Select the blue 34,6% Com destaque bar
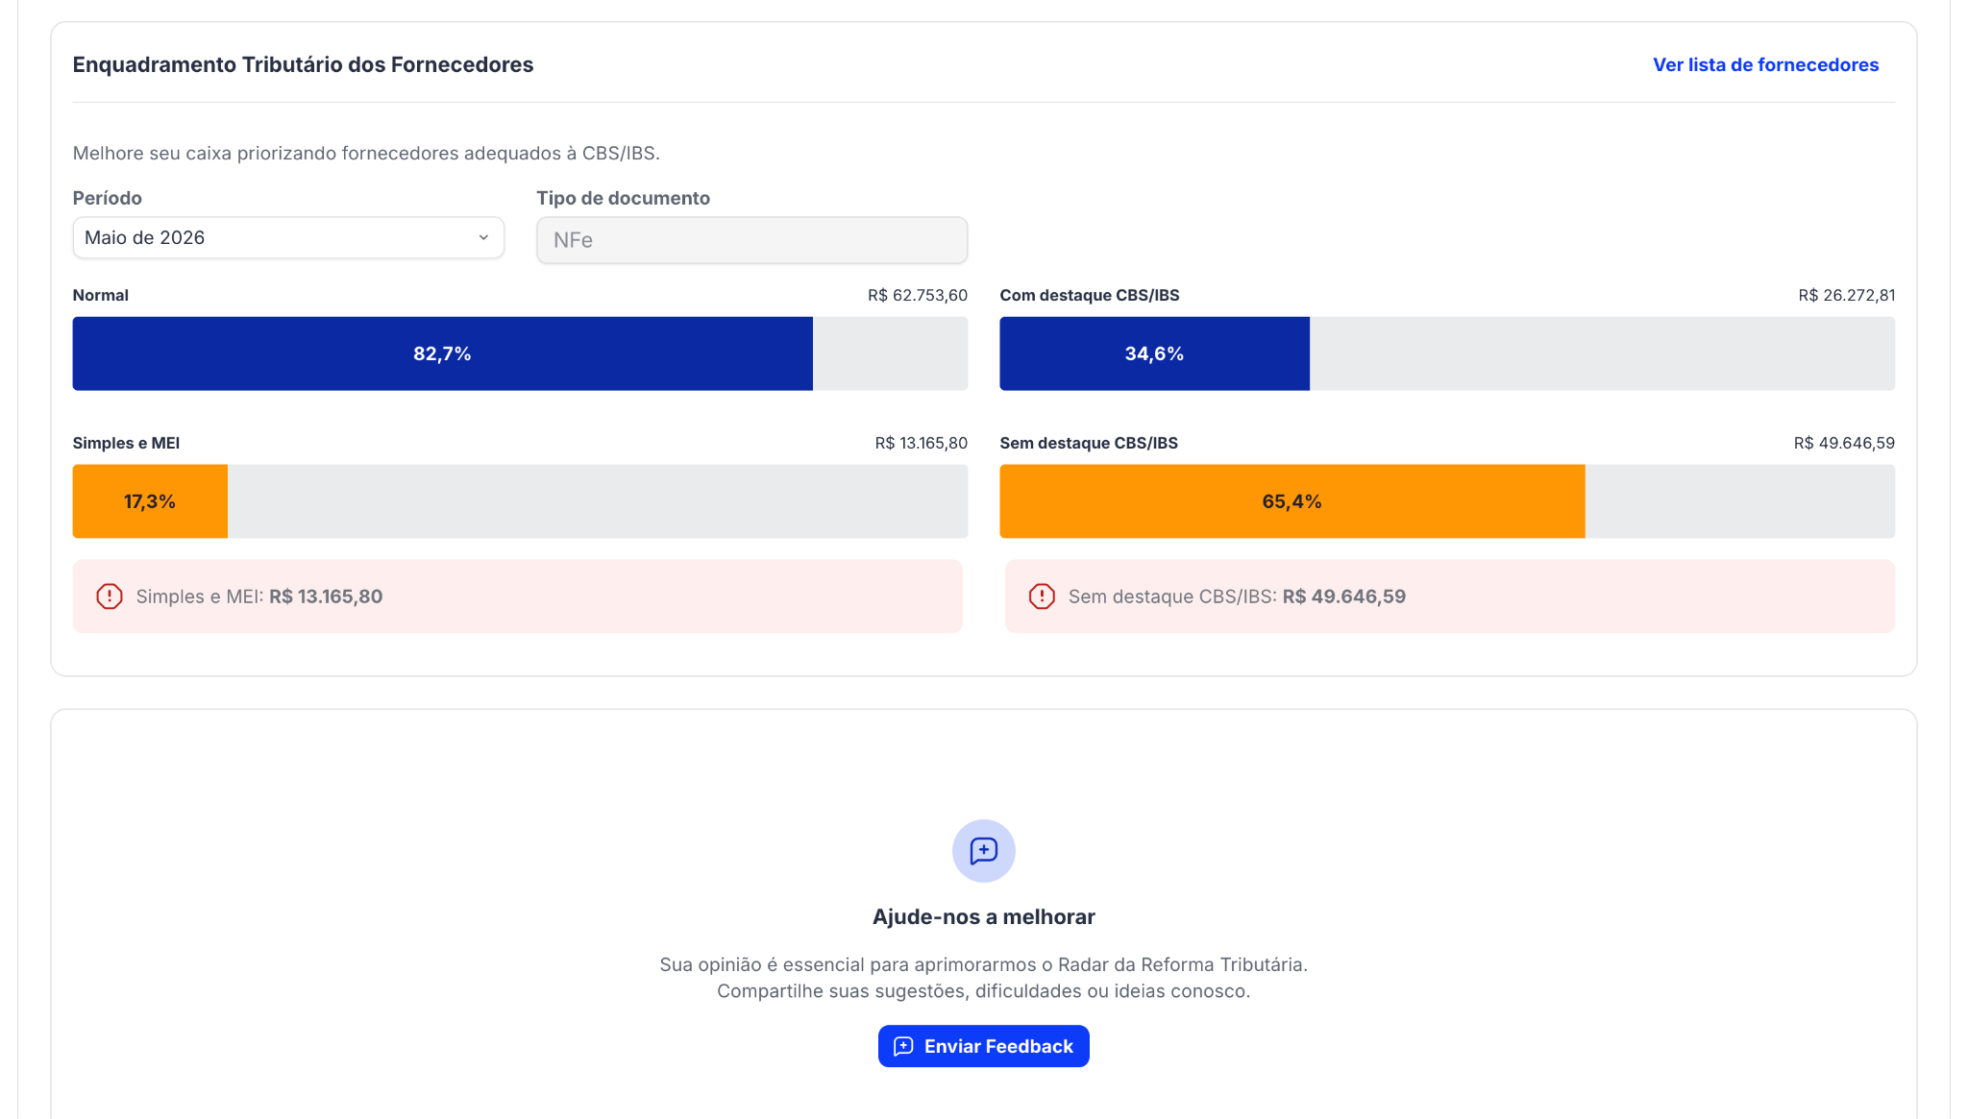The height and width of the screenshot is (1119, 1968). [x=1154, y=353]
